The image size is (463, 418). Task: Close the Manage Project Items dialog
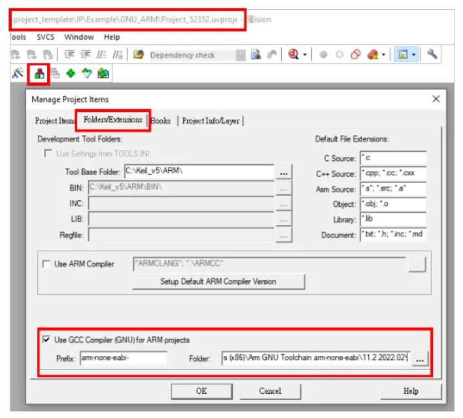pos(436,99)
